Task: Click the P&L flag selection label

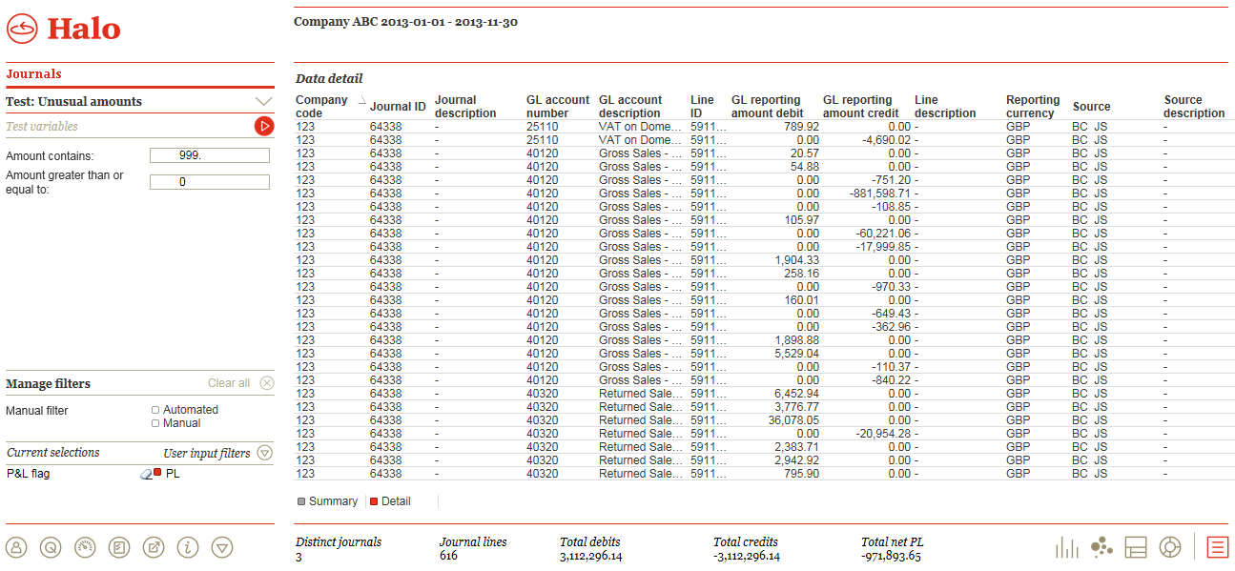Action: tap(28, 474)
